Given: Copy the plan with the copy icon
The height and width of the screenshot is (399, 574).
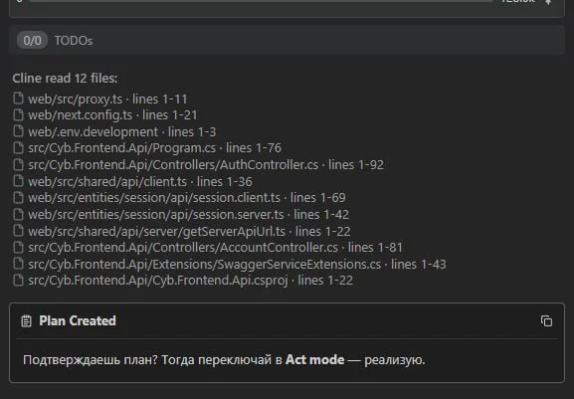Looking at the screenshot, I should coord(546,320).
